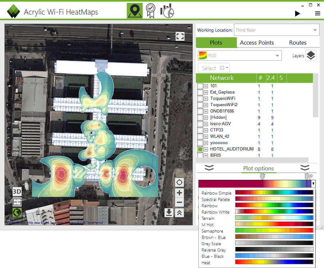Zoom out on the map

point(179,202)
